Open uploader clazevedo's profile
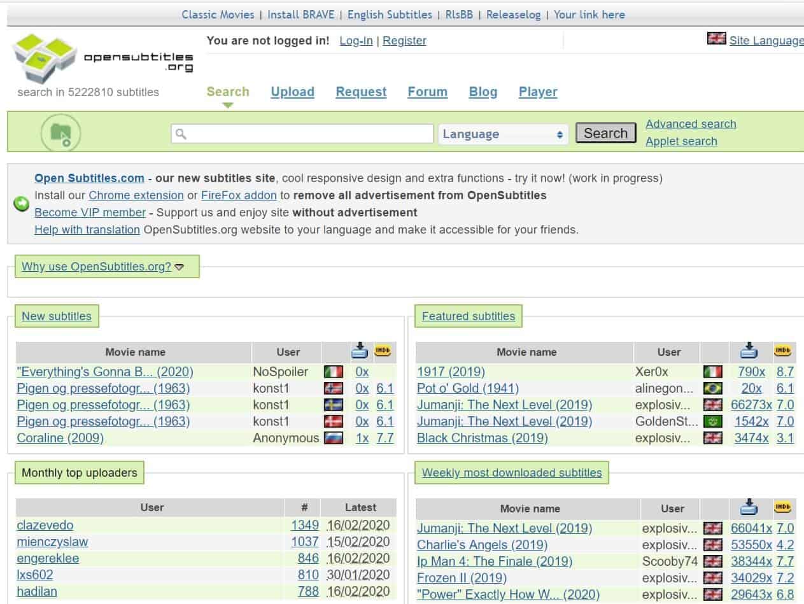 (x=45, y=525)
